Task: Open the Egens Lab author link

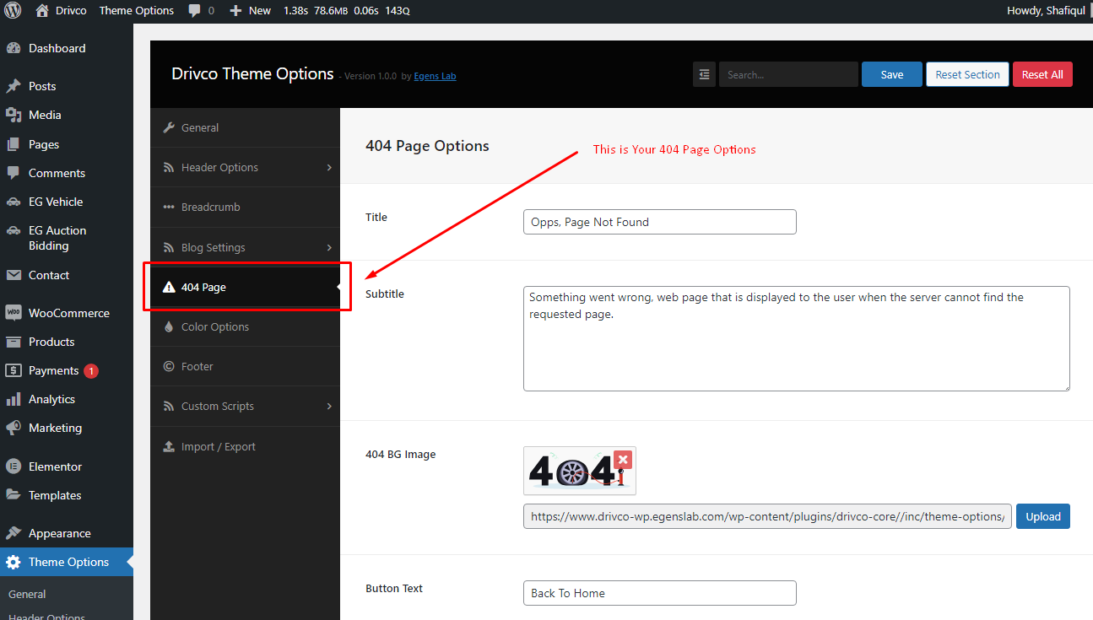Action: 435,76
